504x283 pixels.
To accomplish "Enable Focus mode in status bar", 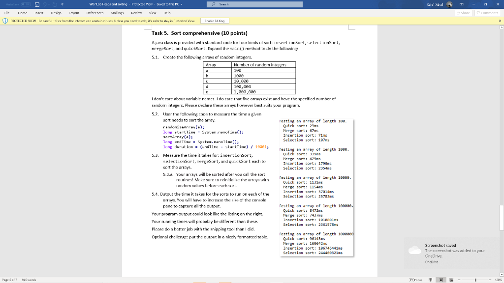I will [417, 281].
